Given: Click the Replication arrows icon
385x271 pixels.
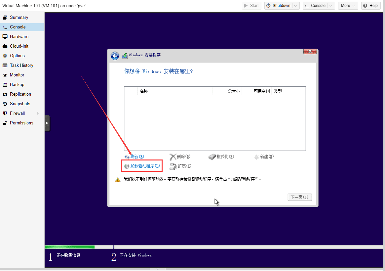Looking at the screenshot, I should pyautogui.click(x=5, y=94).
